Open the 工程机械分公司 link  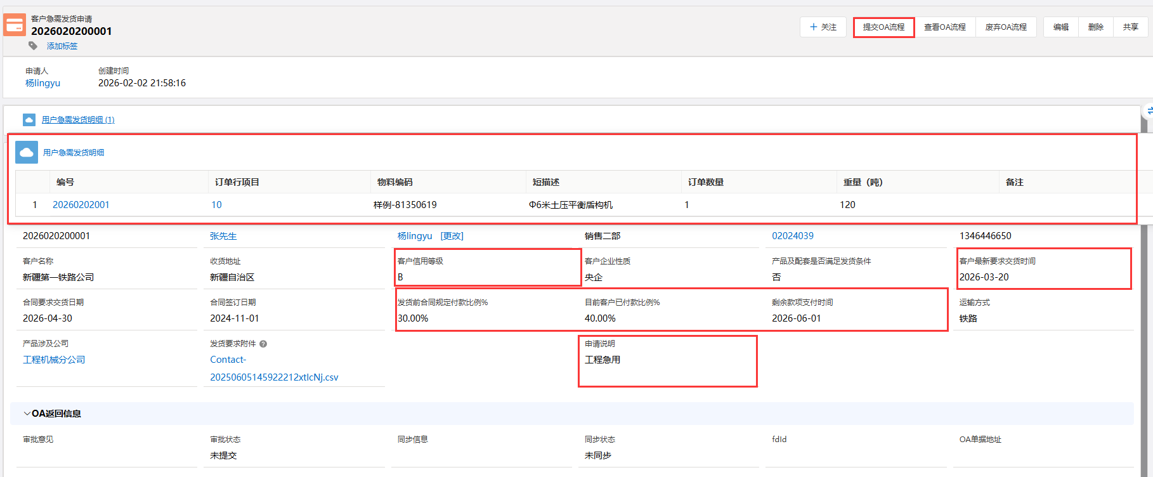point(54,360)
